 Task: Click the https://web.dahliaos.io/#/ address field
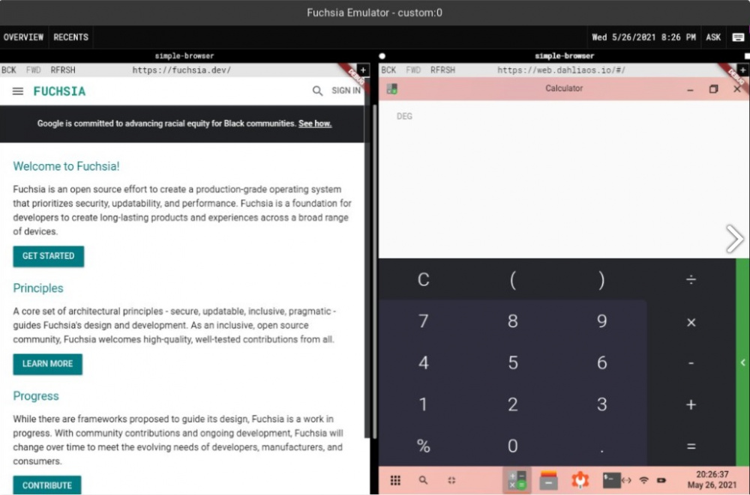click(561, 70)
